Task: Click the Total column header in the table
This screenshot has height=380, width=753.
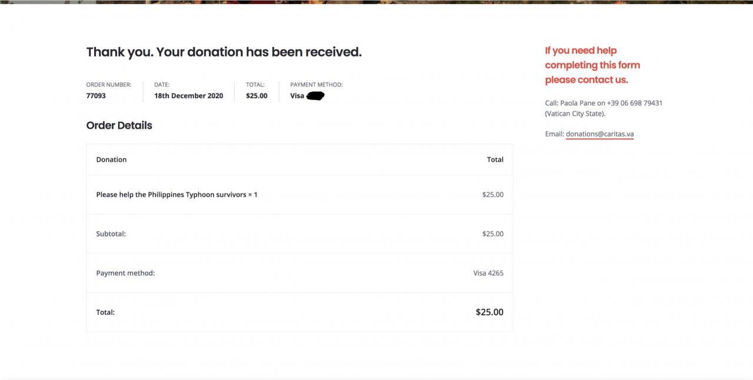Action: coord(495,159)
